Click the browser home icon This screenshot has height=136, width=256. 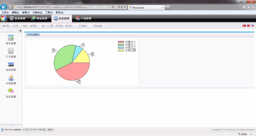244,7
